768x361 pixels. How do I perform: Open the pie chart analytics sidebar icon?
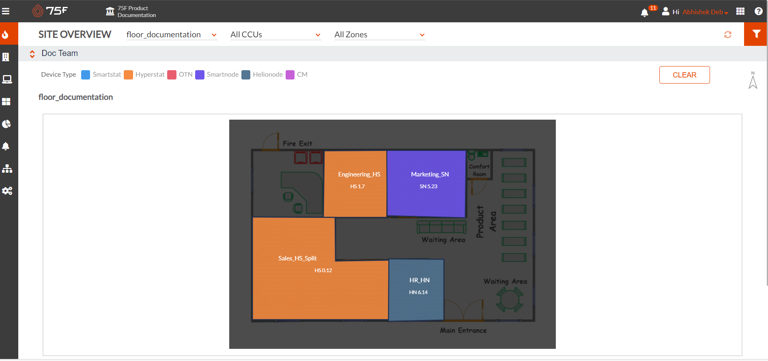pos(6,124)
